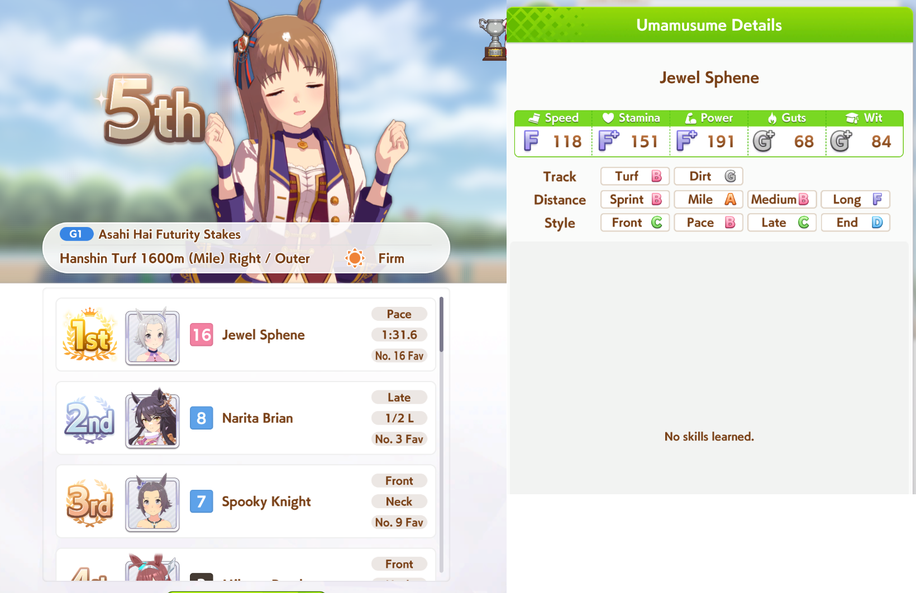Click Narita Brian's name in results
Viewport: 916px width, 593px height.
pos(257,418)
